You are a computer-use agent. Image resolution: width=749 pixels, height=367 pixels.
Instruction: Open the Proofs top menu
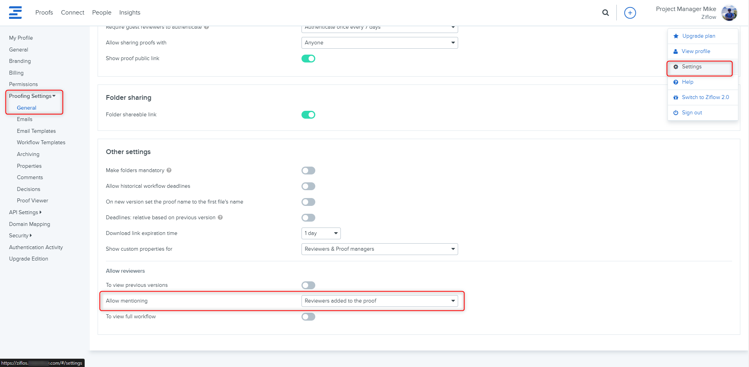pyautogui.click(x=44, y=13)
